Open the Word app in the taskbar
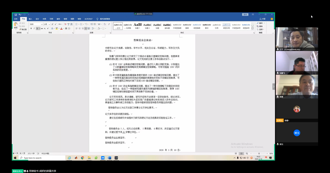Image resolution: width=330 pixels, height=173 pixels. [109, 158]
